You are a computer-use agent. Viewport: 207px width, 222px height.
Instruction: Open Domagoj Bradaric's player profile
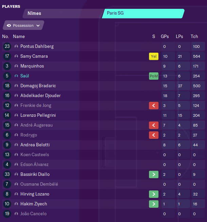point(38,86)
